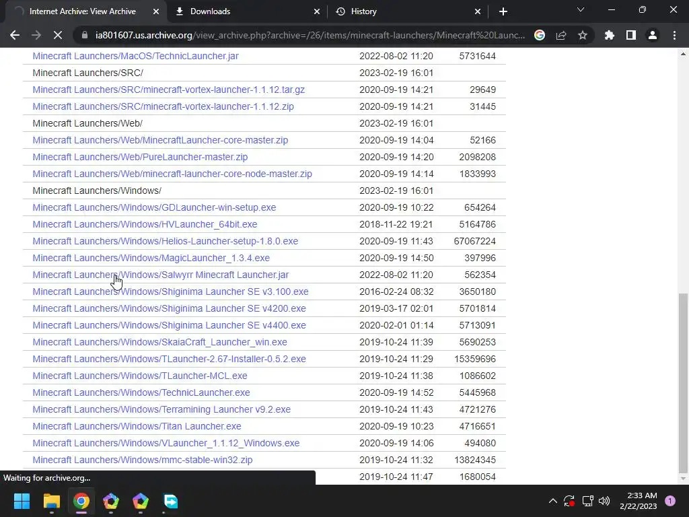Select the file size 13824345

coord(474,460)
